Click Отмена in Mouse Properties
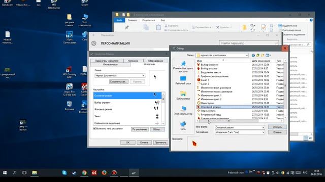This screenshot has height=182, width=325. [144, 143]
